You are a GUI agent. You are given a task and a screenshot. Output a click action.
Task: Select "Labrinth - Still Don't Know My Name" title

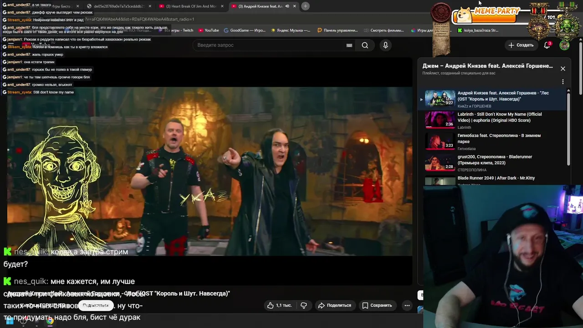click(x=500, y=117)
